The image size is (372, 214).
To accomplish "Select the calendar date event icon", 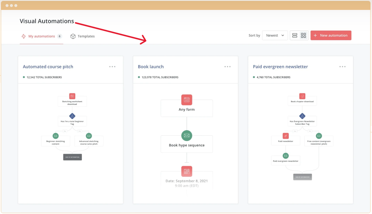I will coord(187,171).
